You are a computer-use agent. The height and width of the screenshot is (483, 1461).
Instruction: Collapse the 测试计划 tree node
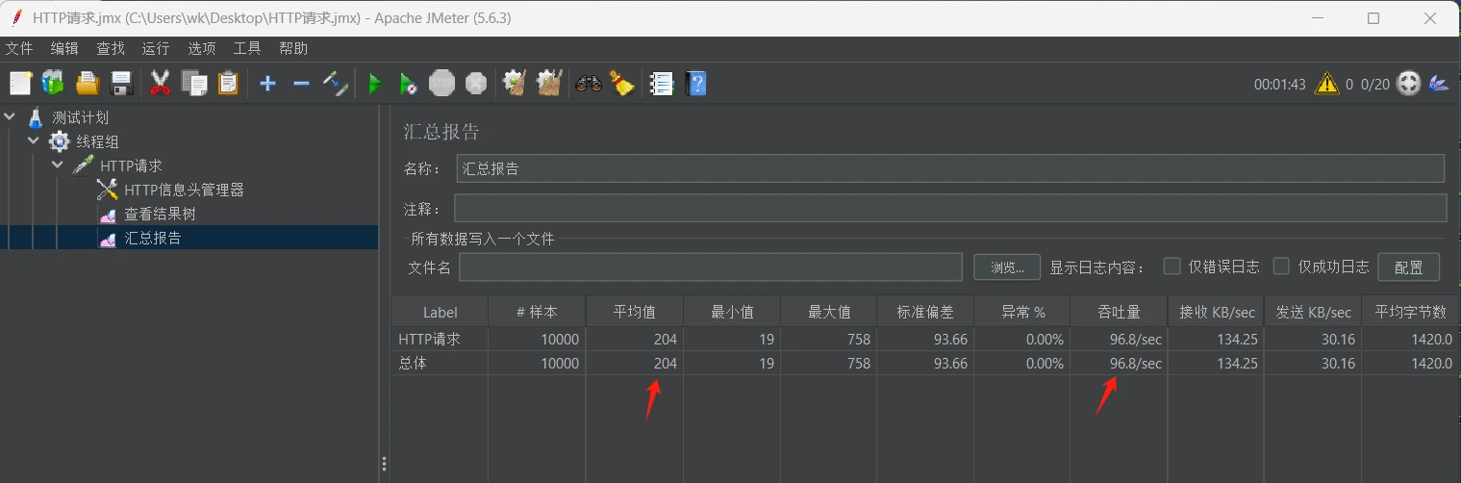(11, 117)
